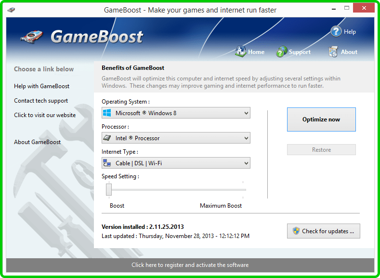Open the Operating System dropdown
The height and width of the screenshot is (278, 380).
(176, 113)
